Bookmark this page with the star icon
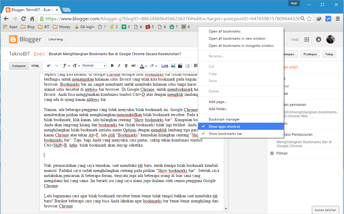The image size is (344, 214). [x=309, y=19]
